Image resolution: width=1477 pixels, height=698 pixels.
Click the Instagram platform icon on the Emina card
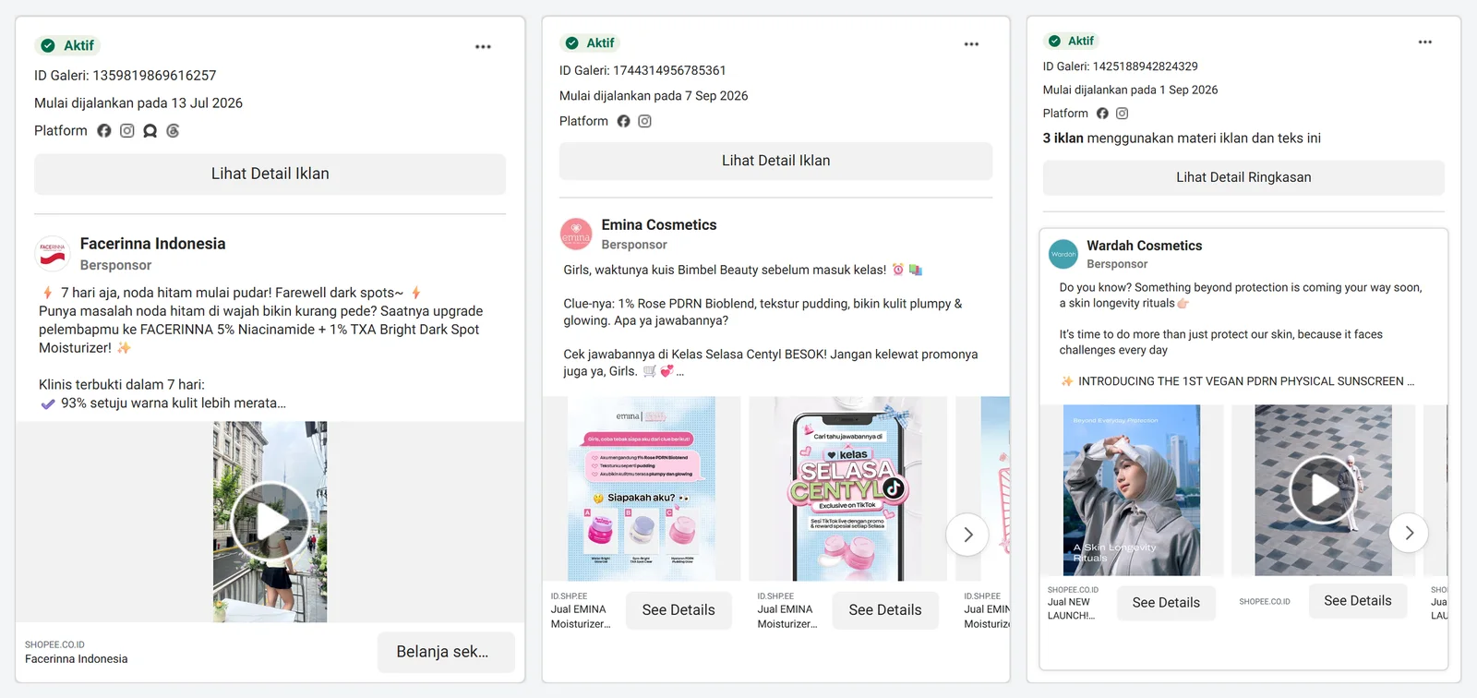[645, 121]
